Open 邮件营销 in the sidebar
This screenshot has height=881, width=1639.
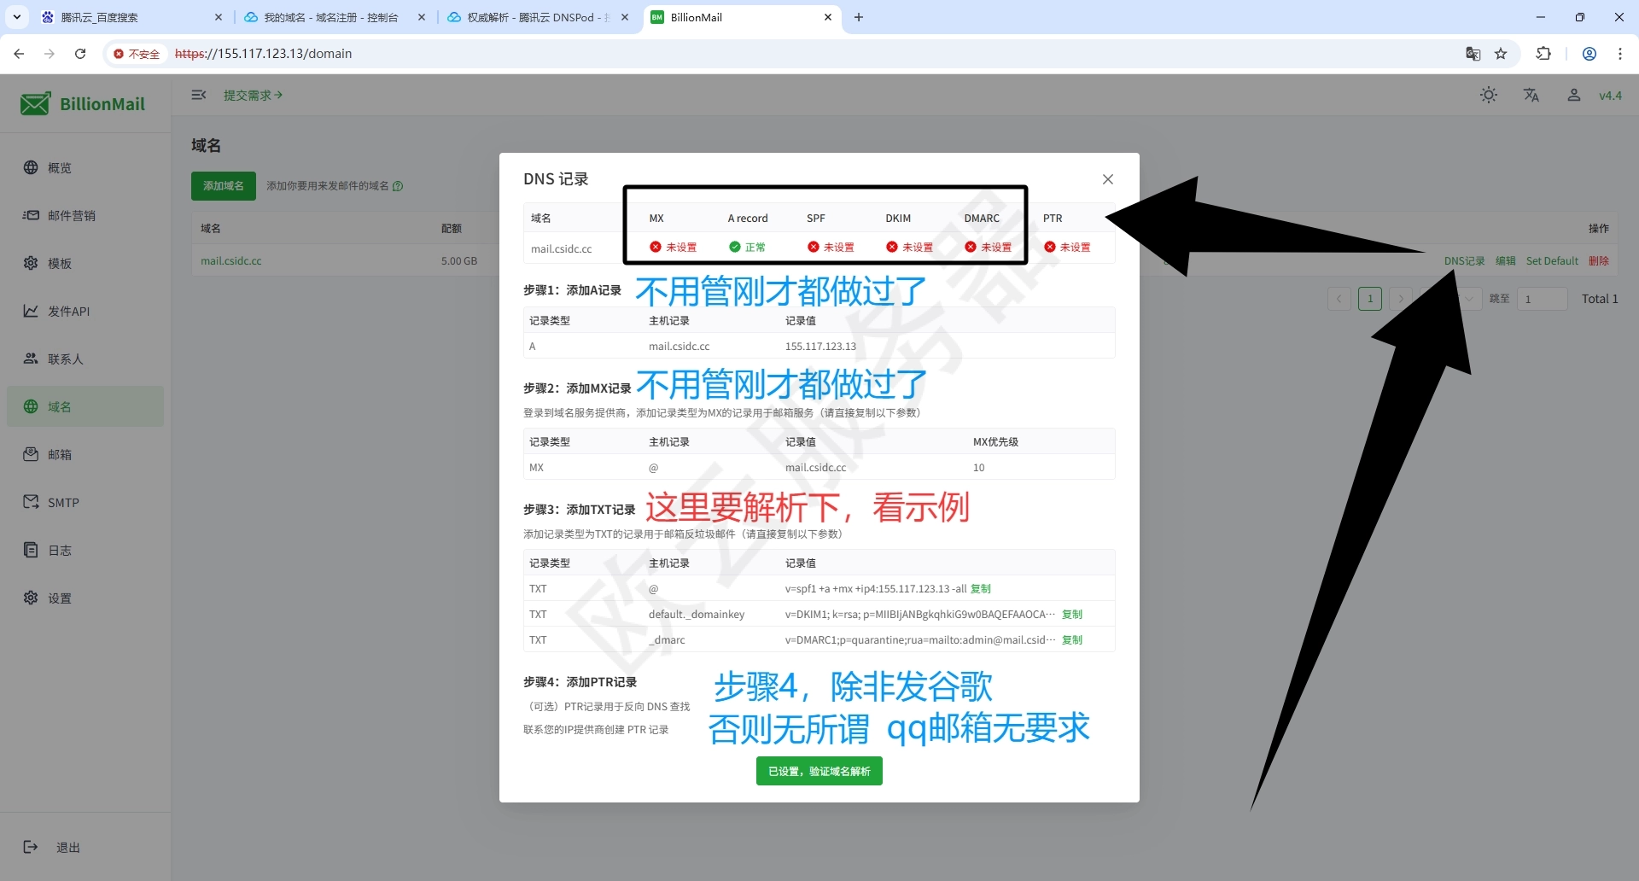(x=85, y=215)
